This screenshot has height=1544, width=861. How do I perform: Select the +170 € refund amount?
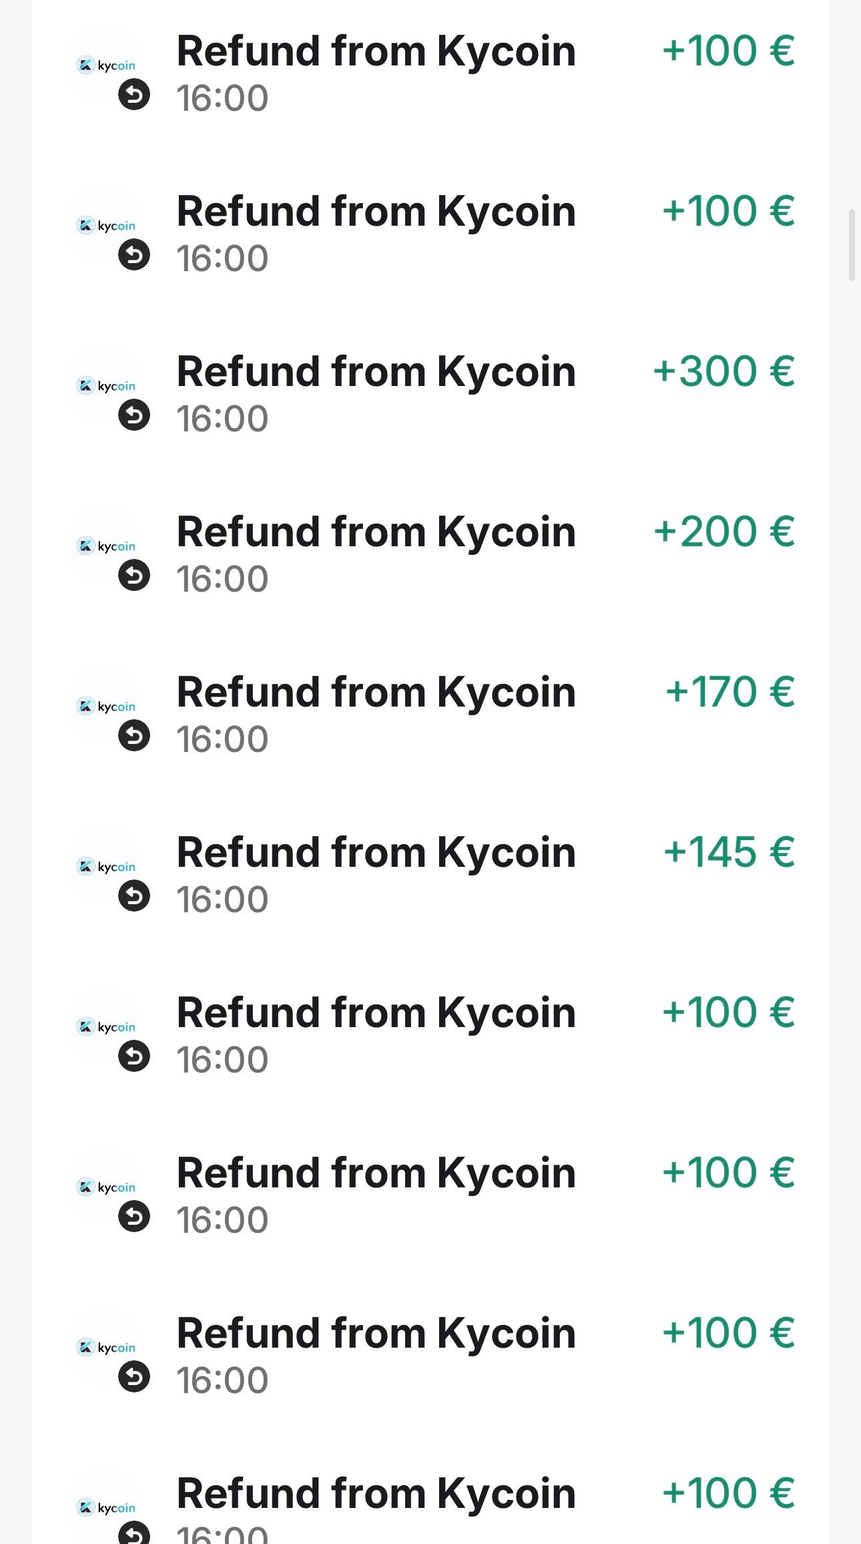coord(730,692)
